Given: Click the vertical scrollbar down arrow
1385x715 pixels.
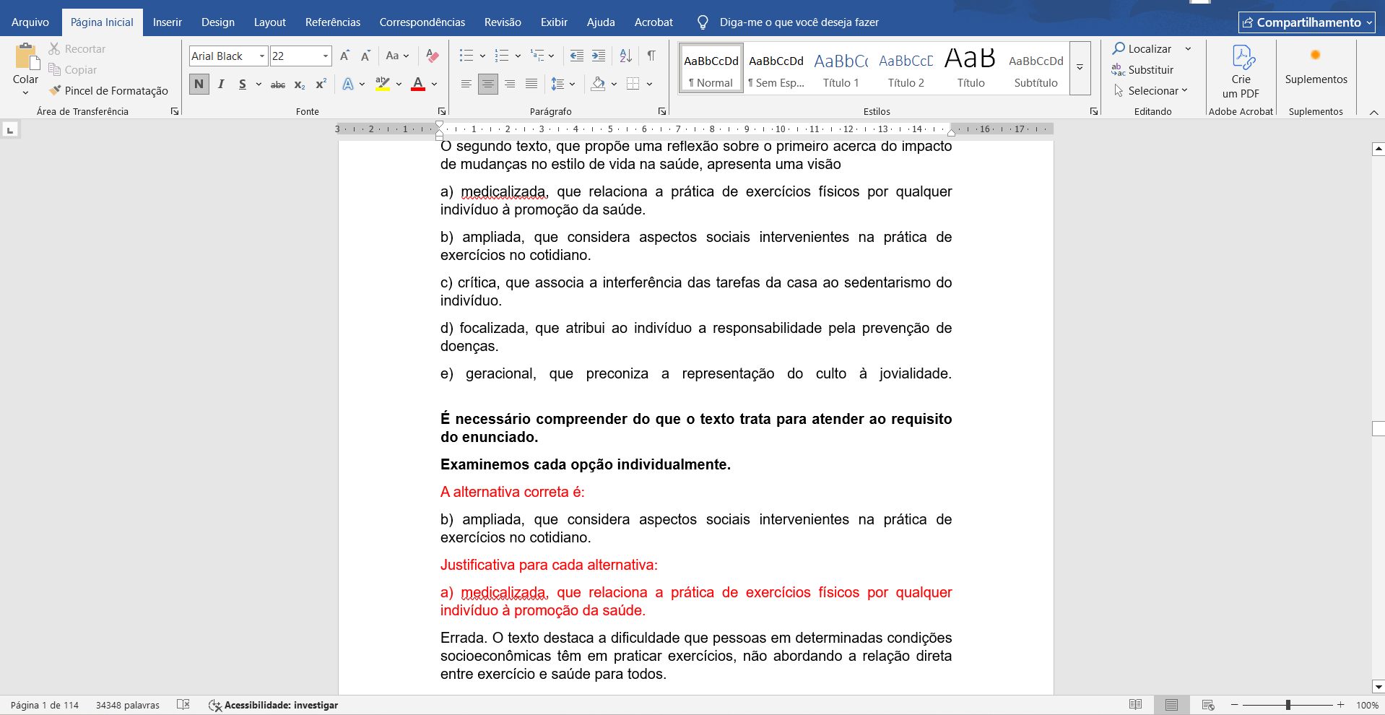Looking at the screenshot, I should point(1379,687).
